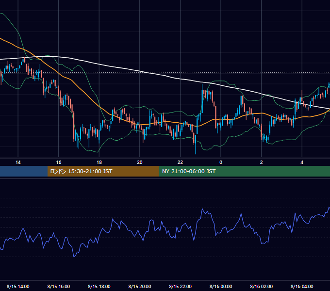
Task: Click the 2 hour axis label
Action: [x=262, y=162]
